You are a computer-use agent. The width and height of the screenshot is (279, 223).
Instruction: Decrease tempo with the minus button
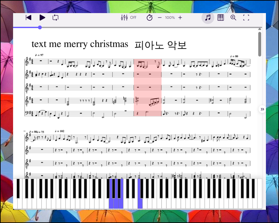click(x=160, y=18)
